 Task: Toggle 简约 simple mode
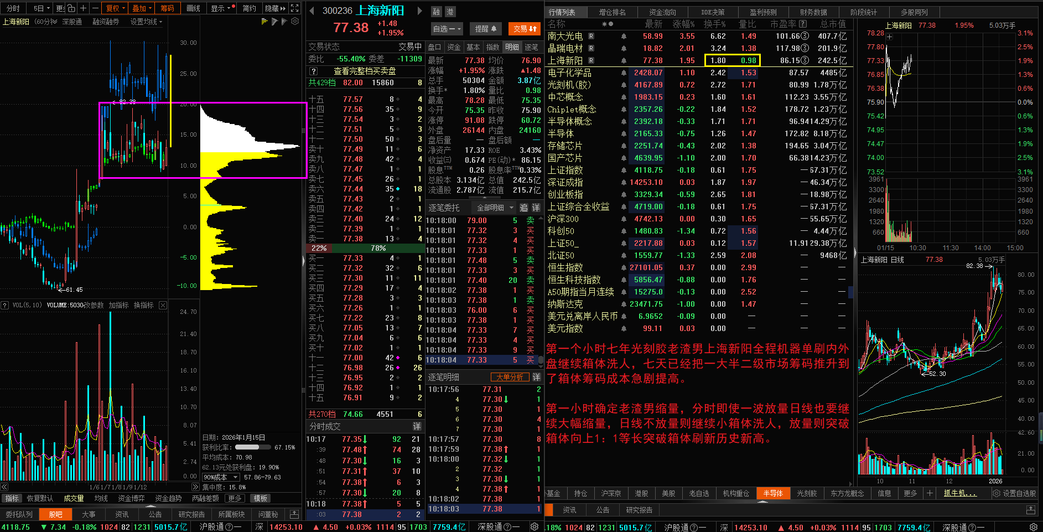click(250, 8)
